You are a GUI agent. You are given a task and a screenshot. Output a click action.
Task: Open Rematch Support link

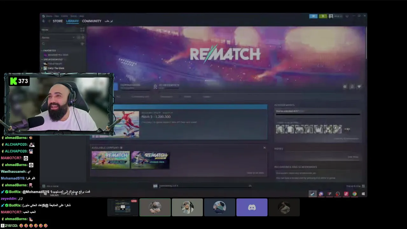[207, 97]
